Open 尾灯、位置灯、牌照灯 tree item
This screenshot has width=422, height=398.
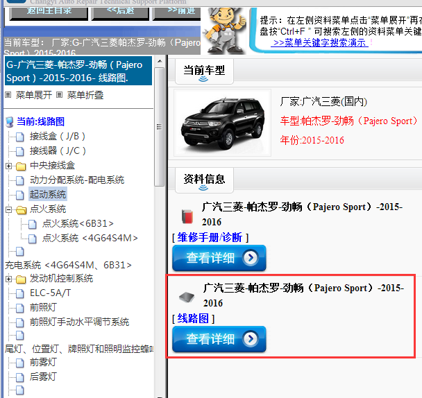(x=79, y=349)
